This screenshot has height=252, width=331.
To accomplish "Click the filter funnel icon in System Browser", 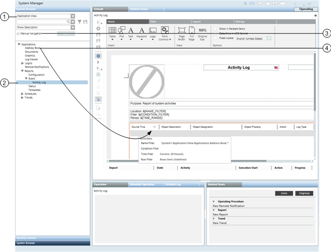I will coord(79,22).
